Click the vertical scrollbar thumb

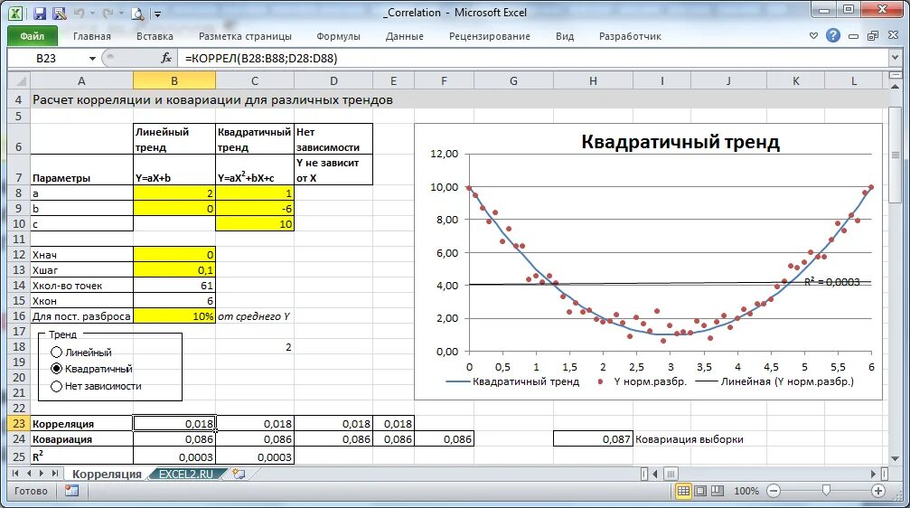[x=896, y=155]
